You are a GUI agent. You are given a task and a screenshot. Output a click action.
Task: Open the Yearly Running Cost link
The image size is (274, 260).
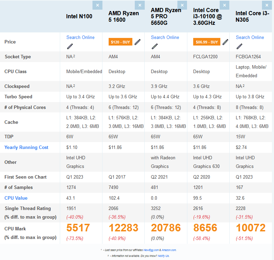click(26, 148)
